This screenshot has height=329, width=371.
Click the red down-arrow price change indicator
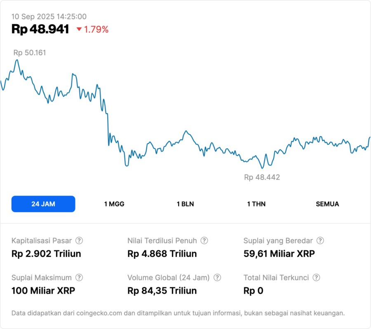pyautogui.click(x=79, y=29)
